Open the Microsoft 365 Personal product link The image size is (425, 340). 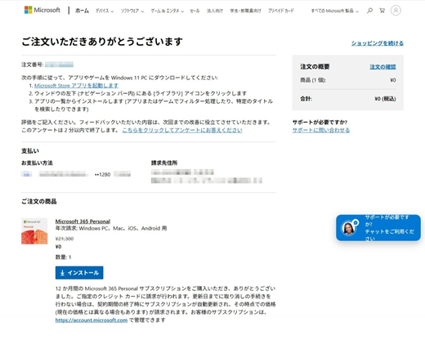(x=83, y=221)
